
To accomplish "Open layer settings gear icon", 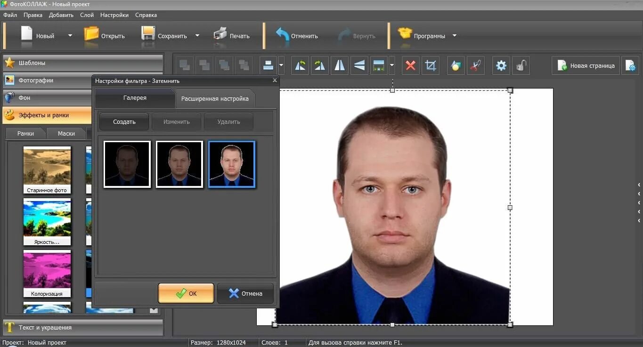I will click(x=501, y=65).
